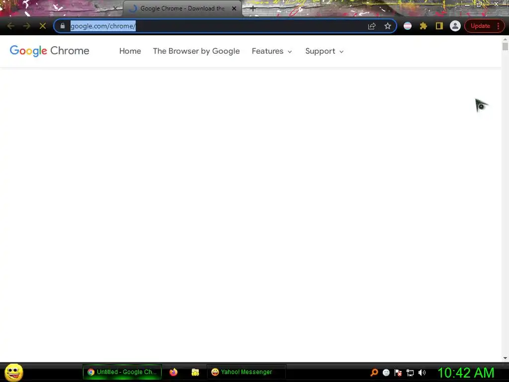
Task: Click the 10:42 AM clock
Action: 466,372
